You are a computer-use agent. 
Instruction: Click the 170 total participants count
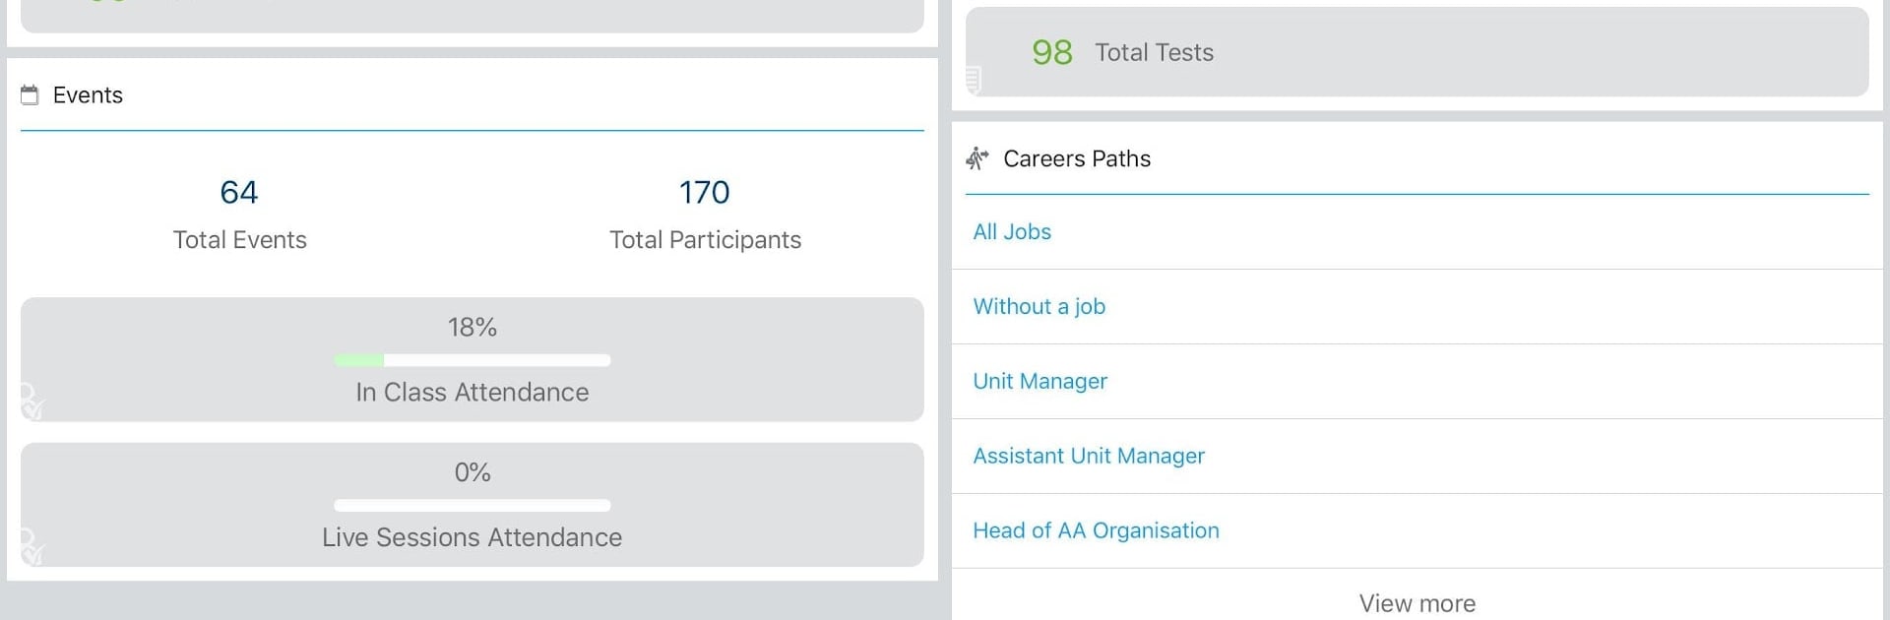coord(705,192)
